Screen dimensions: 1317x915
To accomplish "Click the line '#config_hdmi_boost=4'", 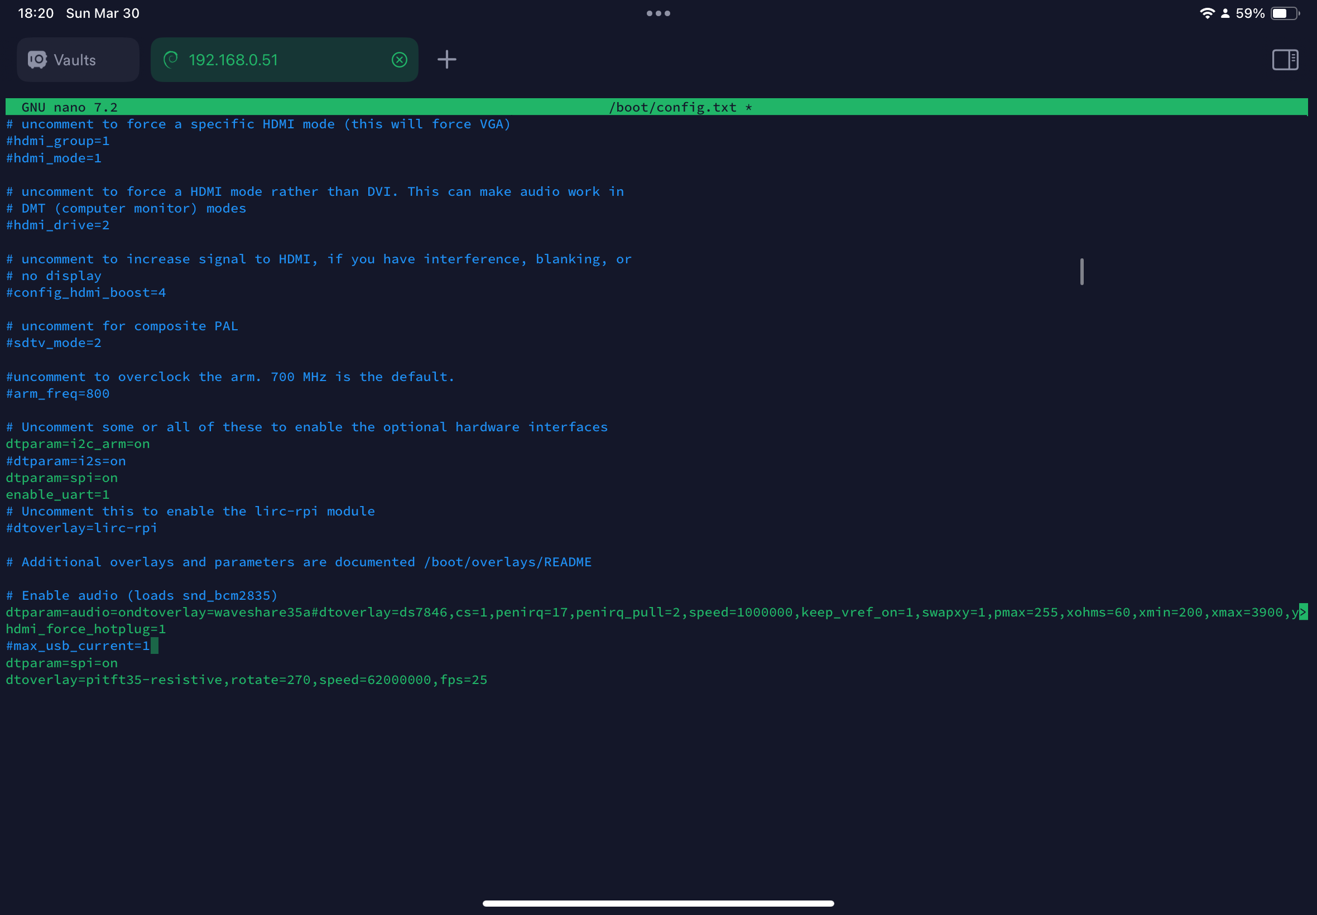I will (85, 292).
